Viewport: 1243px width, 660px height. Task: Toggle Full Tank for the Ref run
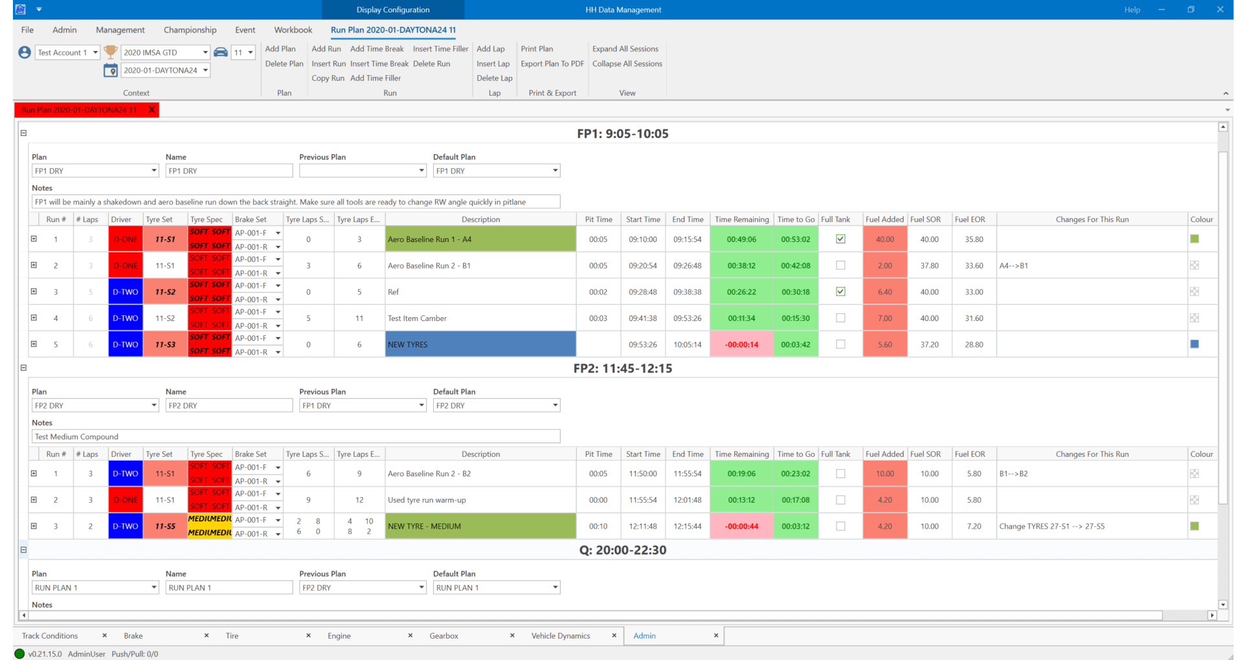840,291
